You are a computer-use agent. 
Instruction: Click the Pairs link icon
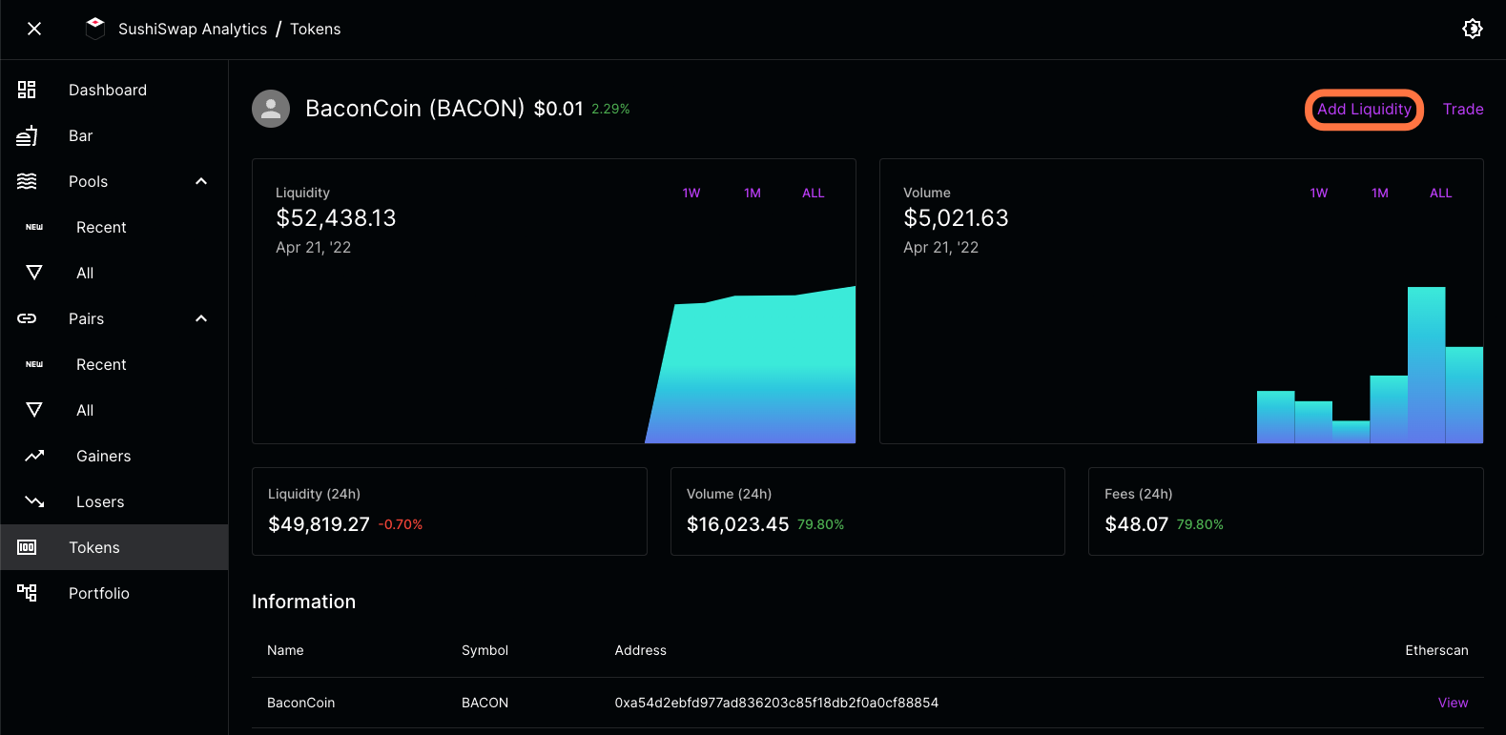[27, 318]
